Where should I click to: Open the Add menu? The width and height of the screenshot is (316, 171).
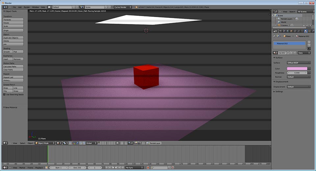tap(20, 7)
